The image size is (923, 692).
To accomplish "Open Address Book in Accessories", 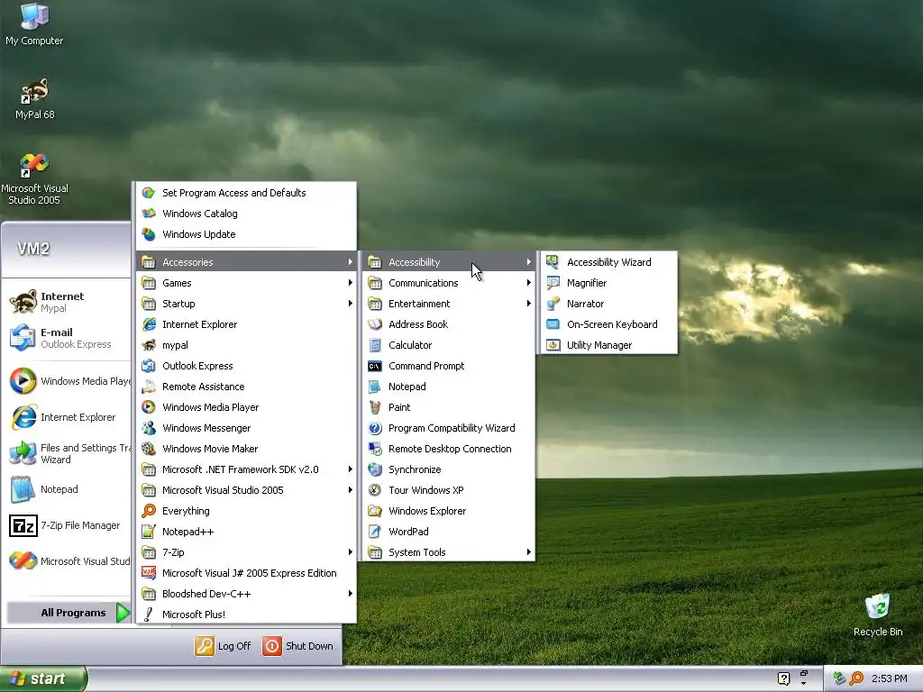I will (x=449, y=324).
